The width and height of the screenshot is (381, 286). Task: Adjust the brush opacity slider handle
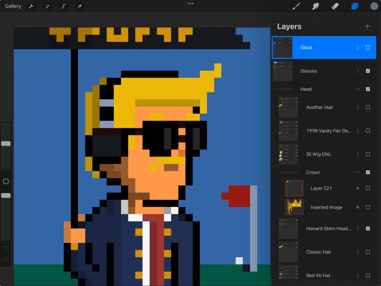[6, 196]
